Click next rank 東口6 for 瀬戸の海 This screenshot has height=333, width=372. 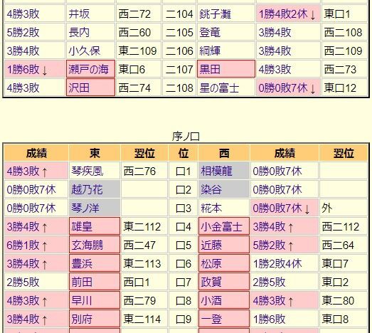point(132,69)
